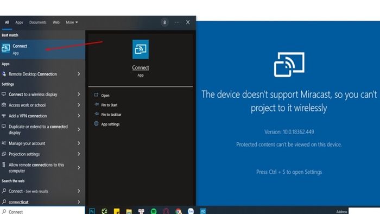This screenshot has height=214, width=380.
Task: Expand Manage your account arrow
Action: pyautogui.click(x=79, y=143)
